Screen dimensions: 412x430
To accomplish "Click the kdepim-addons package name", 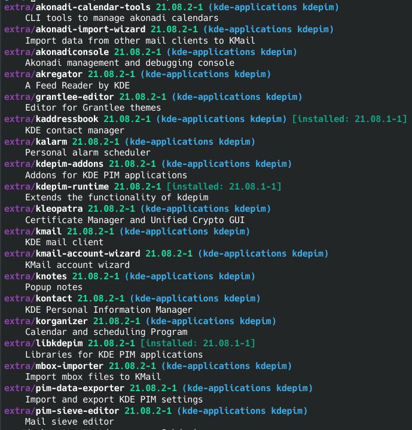I will coord(69,164).
